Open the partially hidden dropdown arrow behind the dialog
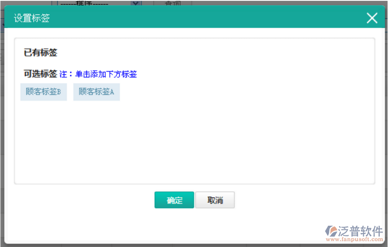Viewport: 388px width, 247px height. tap(136, 3)
